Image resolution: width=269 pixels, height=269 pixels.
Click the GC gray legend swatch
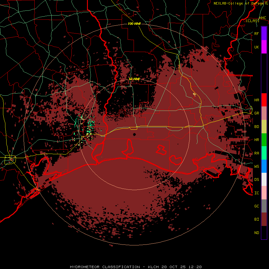(264, 206)
